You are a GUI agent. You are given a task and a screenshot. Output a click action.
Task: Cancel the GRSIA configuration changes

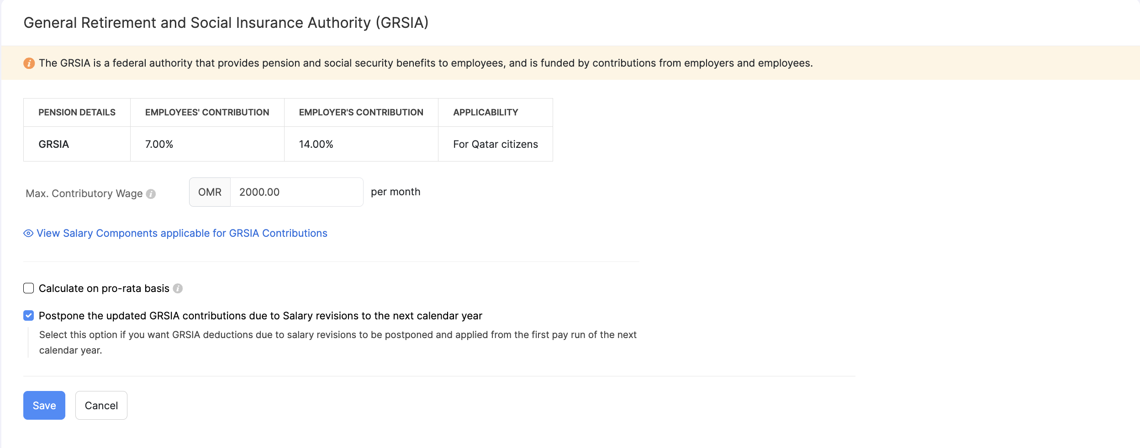(x=101, y=405)
